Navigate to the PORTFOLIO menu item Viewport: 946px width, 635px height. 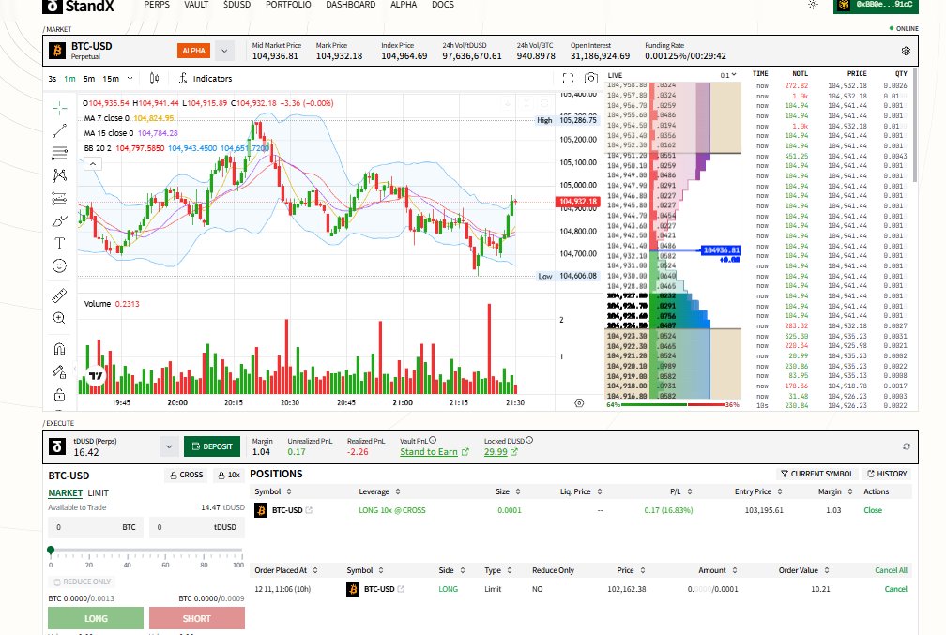tap(288, 5)
